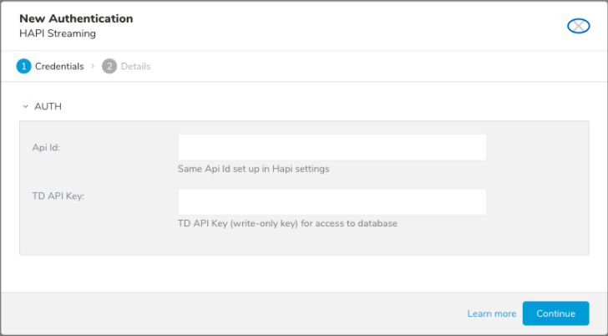
Task: Click the AUTH section heading
Action: coord(48,107)
